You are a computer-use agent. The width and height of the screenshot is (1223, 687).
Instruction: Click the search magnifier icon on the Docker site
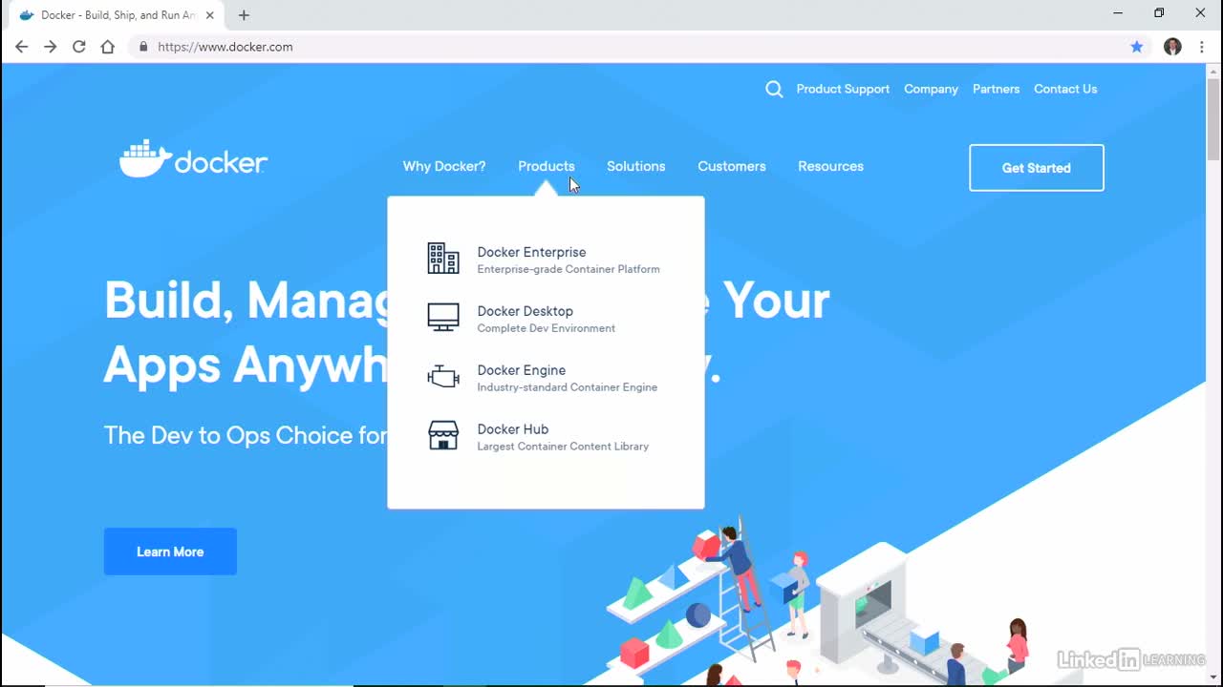[774, 89]
